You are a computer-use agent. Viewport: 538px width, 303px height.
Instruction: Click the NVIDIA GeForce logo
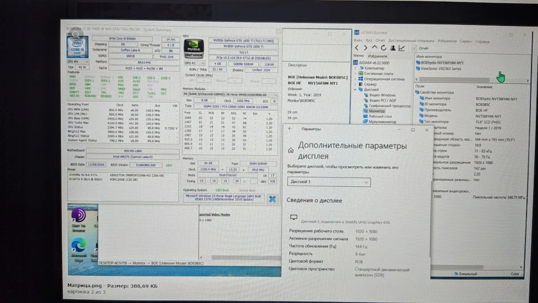click(x=194, y=48)
